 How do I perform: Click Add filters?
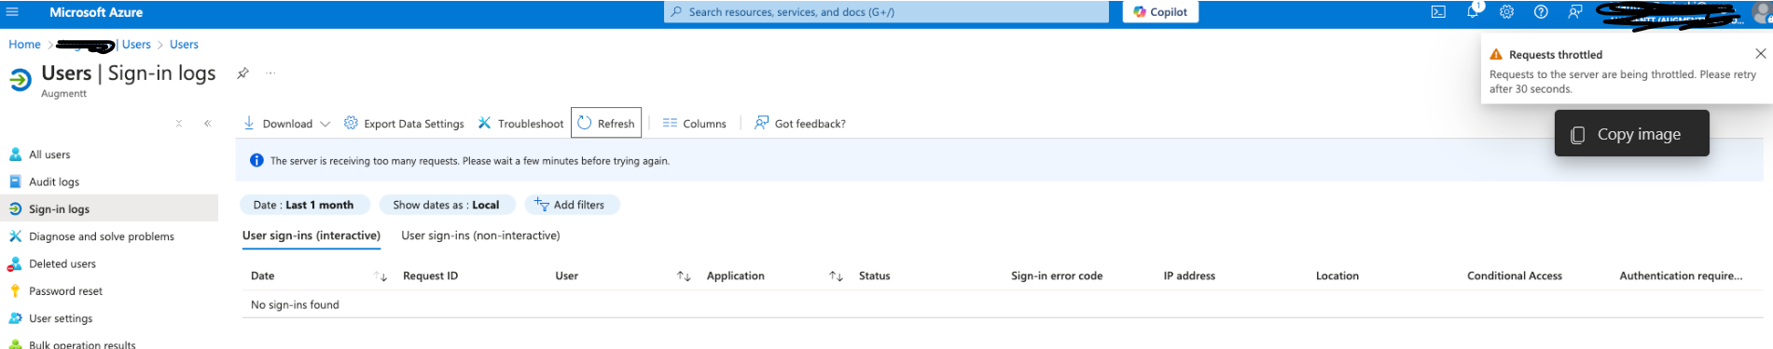572,205
